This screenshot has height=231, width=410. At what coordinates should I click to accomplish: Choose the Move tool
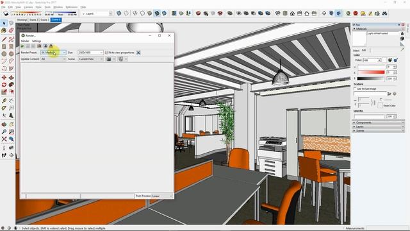pyautogui.click(x=4, y=78)
